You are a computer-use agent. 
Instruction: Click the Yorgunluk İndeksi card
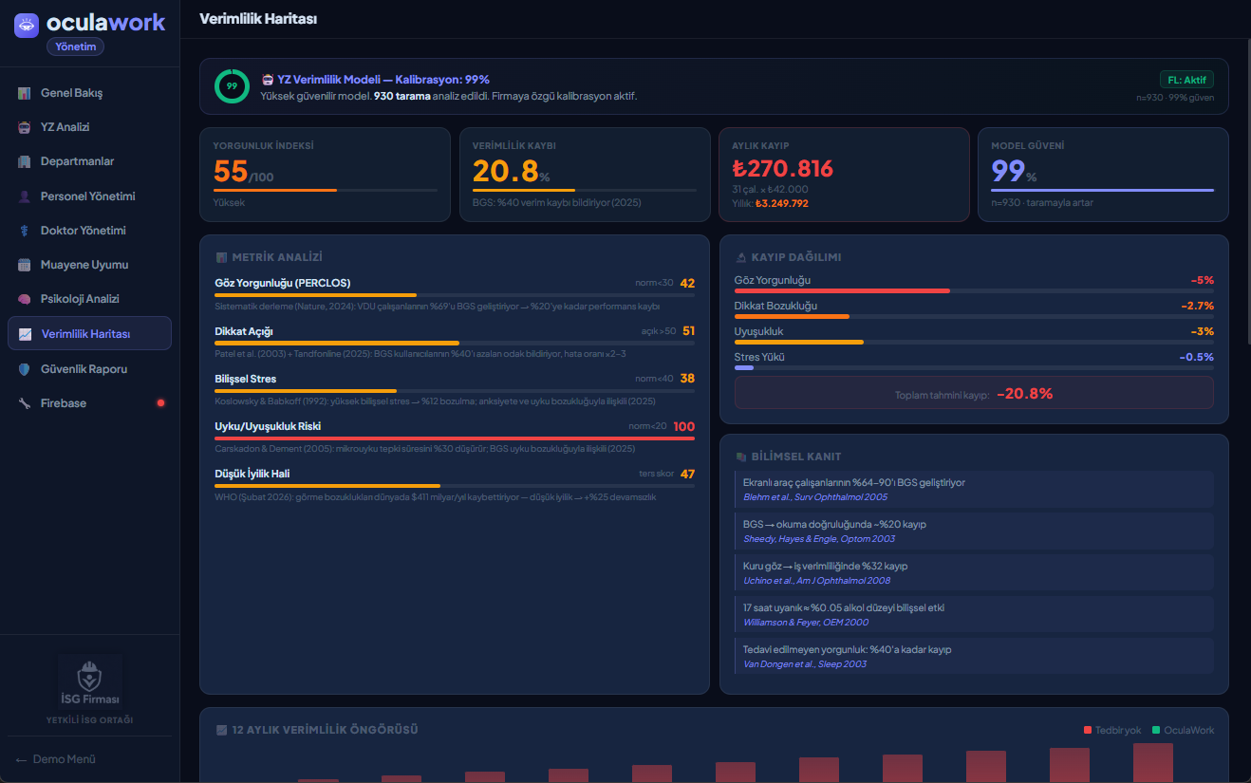[x=325, y=175]
